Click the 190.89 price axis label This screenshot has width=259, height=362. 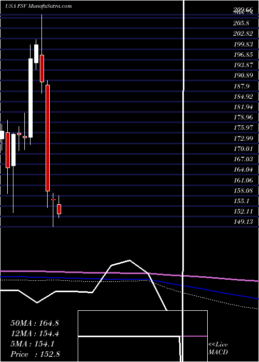[x=243, y=76]
